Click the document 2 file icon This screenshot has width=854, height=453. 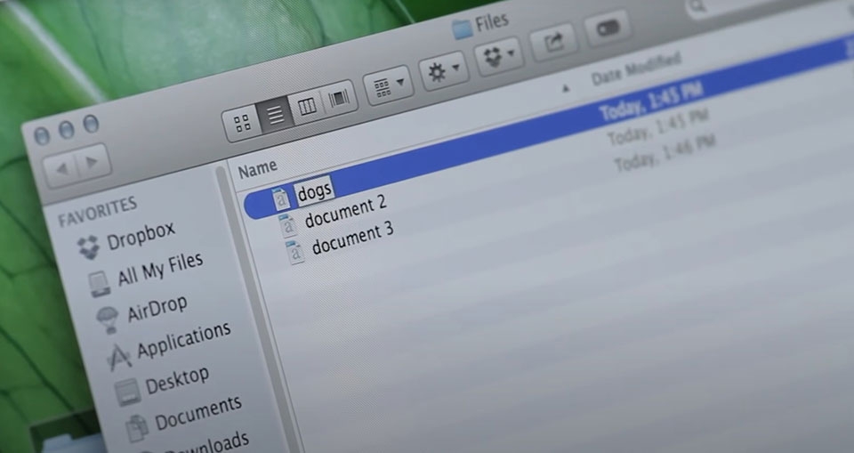288,224
